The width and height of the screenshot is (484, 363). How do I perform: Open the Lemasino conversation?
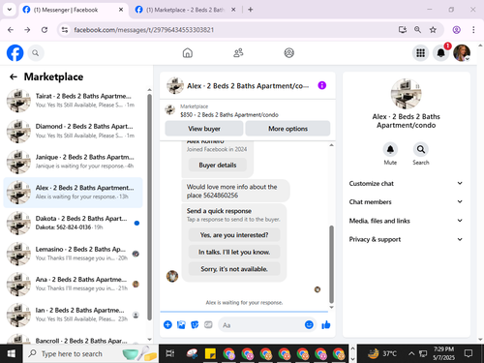(x=74, y=254)
